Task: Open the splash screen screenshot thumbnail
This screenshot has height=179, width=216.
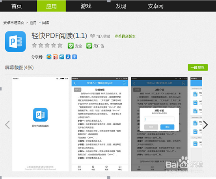Action: [40, 124]
